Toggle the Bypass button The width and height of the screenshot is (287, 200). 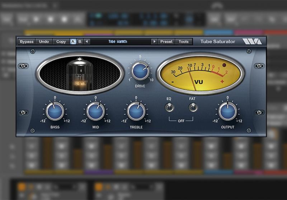(27, 41)
